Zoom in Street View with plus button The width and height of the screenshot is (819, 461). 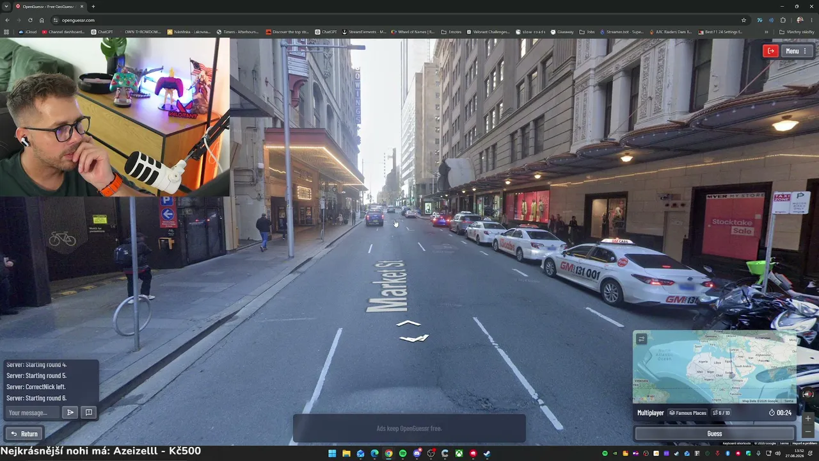coord(808,418)
